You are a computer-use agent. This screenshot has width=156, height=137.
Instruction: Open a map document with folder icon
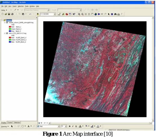click(6, 14)
